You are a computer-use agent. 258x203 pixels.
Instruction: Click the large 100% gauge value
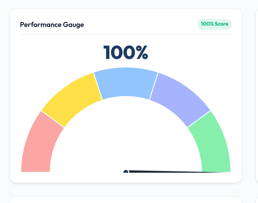pos(126,52)
